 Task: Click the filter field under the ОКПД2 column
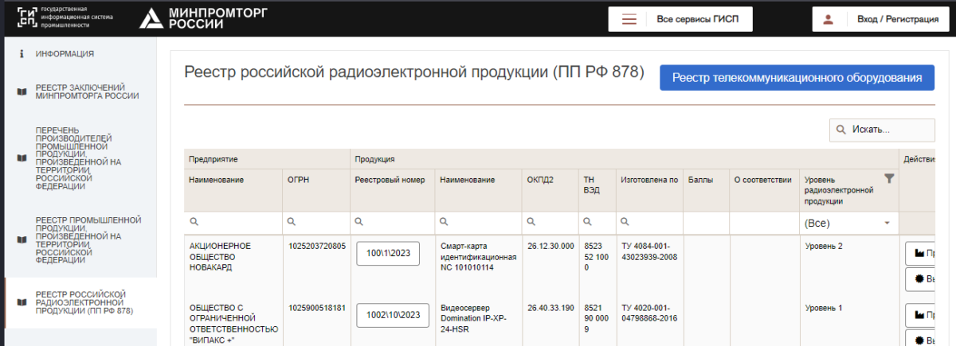point(554,223)
